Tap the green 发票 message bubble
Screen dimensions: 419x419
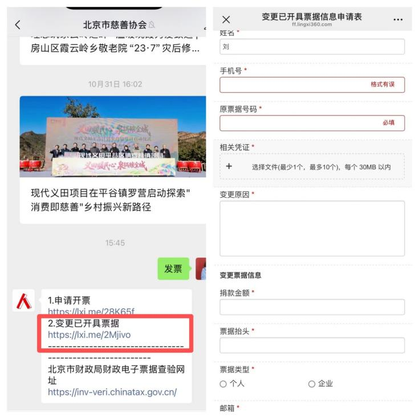(x=173, y=269)
